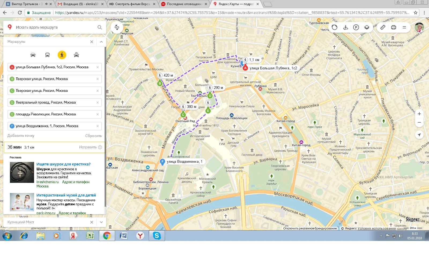Toggle the traffic layer icon
The image size is (429, 257).
335,27
